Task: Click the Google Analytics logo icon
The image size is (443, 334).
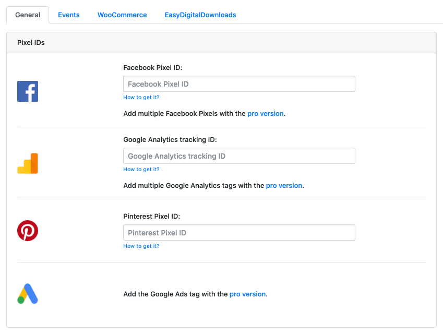Action: click(x=28, y=163)
